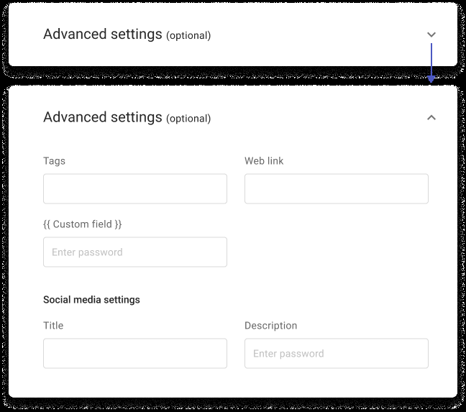Focus the Web link input field
The height and width of the screenshot is (412, 466).
337,188
